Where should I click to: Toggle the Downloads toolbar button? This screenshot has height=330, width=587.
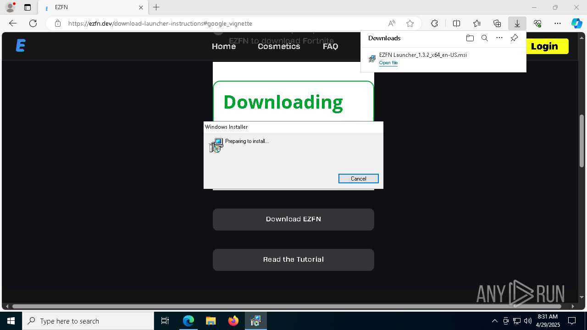(517, 23)
